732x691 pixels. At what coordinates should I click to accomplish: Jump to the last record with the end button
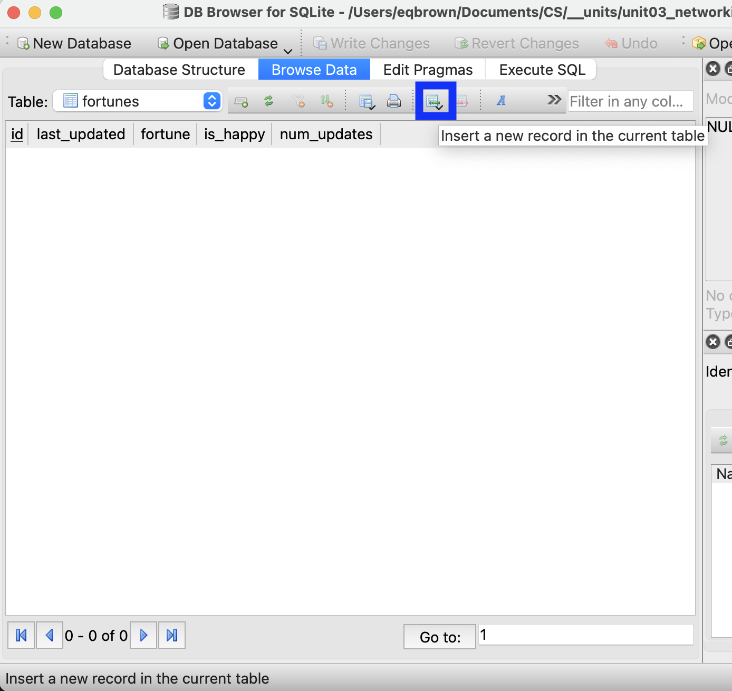pyautogui.click(x=172, y=635)
